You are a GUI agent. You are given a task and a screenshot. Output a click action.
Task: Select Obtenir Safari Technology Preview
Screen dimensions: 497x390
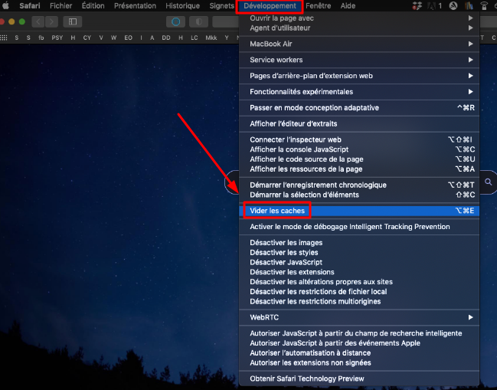(x=359, y=379)
